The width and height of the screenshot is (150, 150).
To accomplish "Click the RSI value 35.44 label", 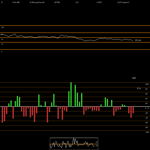I will pyautogui.click(x=138, y=40).
